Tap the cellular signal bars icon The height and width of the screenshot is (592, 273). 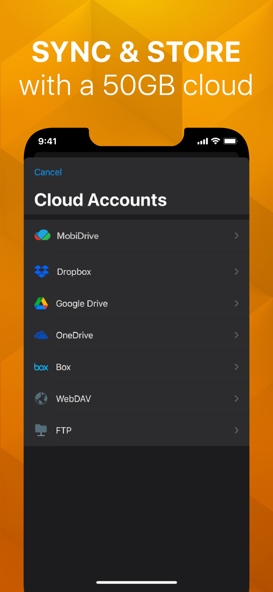click(x=202, y=141)
